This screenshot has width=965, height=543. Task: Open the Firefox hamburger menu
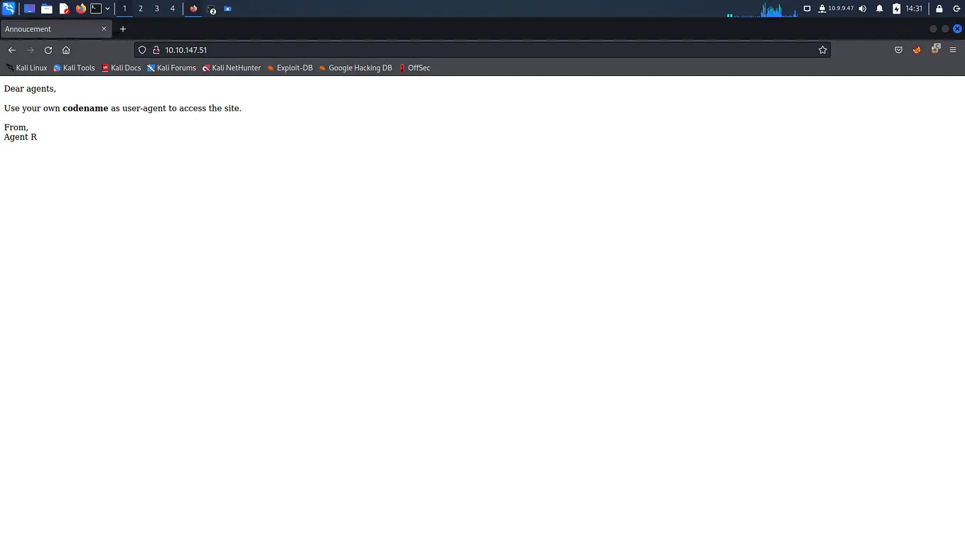(952, 50)
